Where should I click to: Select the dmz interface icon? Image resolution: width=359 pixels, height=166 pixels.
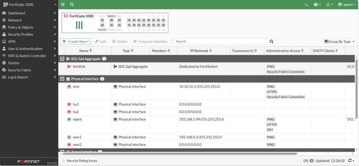click(69, 87)
